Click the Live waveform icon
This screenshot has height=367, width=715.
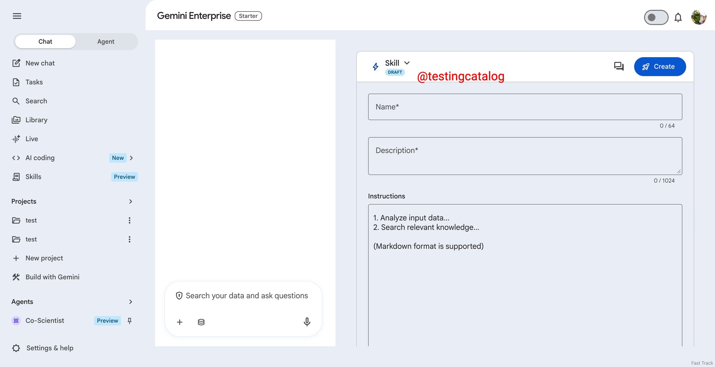pos(16,139)
